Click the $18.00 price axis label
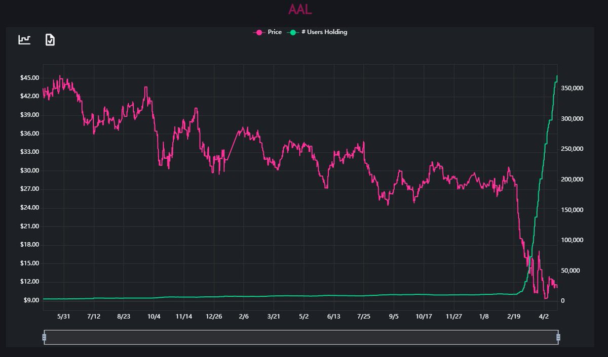 [30, 245]
